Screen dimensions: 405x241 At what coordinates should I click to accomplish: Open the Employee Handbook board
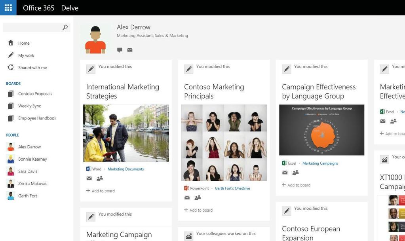tap(37, 118)
